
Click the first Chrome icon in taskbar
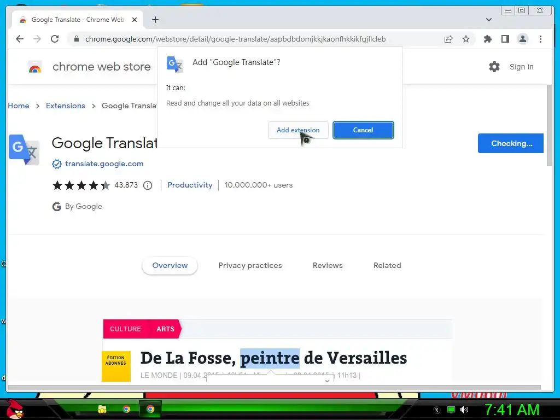tap(126, 409)
